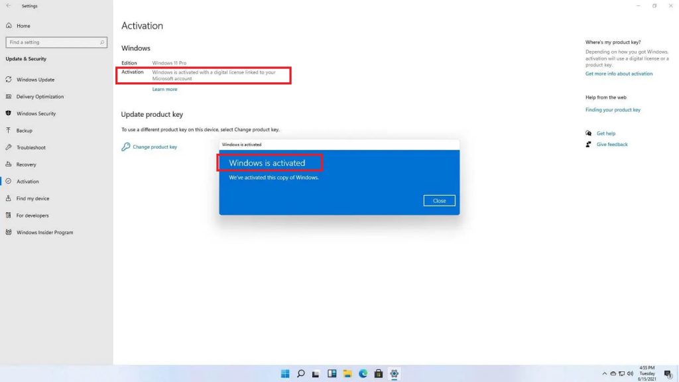
Task: Open Windows Insider Program page
Action: pos(44,232)
